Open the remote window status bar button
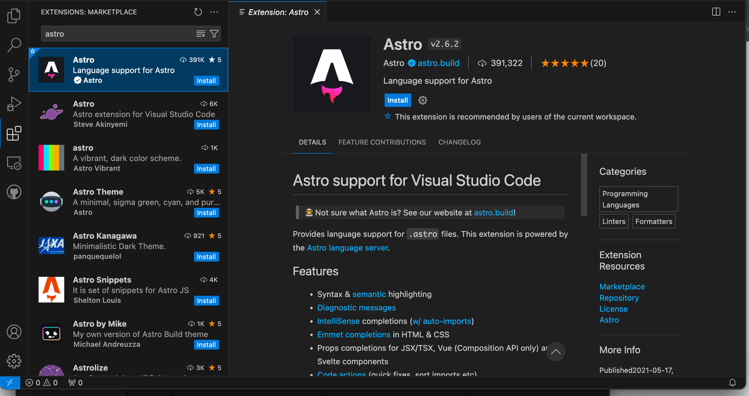Screen dimensions: 749x396 pyautogui.click(x=10, y=383)
